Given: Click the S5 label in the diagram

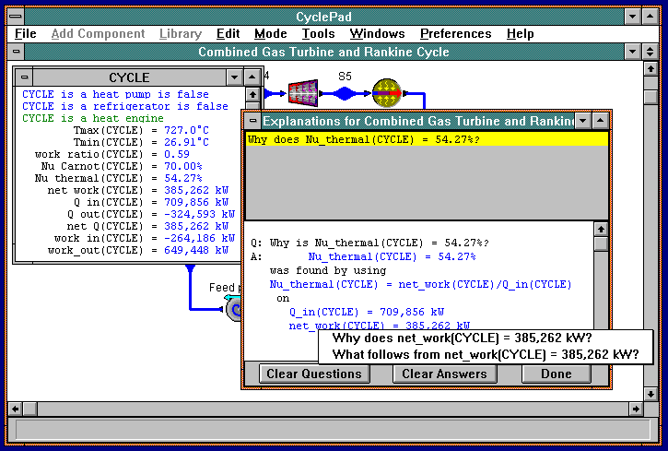Looking at the screenshot, I should (x=345, y=77).
